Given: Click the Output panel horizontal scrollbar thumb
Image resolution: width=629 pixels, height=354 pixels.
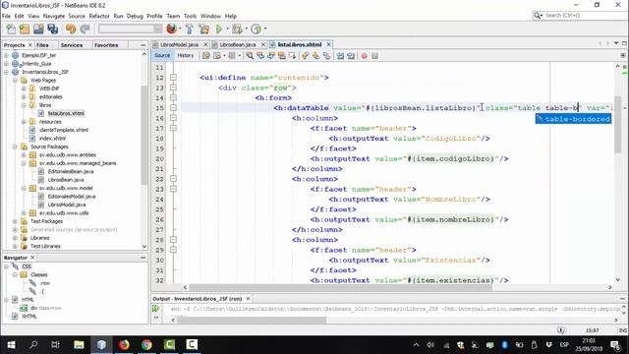Looking at the screenshot, I should click(x=252, y=321).
